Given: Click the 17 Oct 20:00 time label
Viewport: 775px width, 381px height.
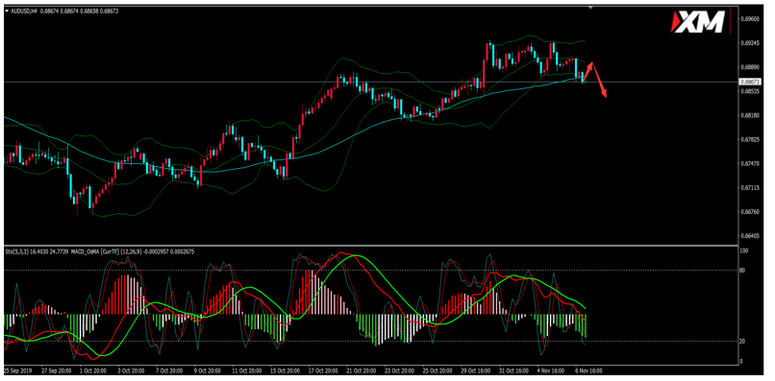Looking at the screenshot, I should coord(323,370).
